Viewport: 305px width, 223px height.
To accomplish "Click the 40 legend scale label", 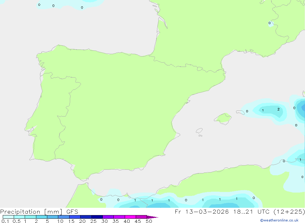I will 127,221.
